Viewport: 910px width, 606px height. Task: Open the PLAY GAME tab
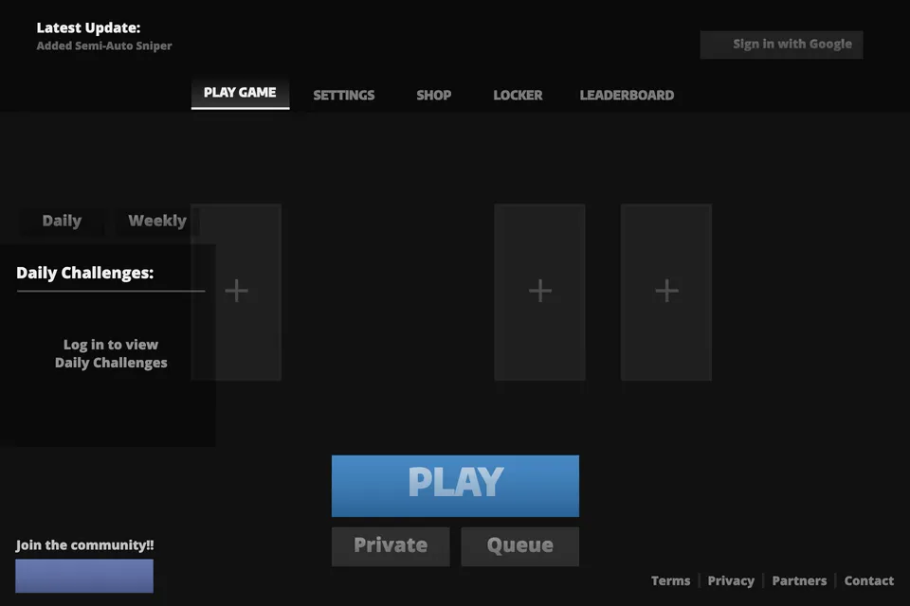240,93
